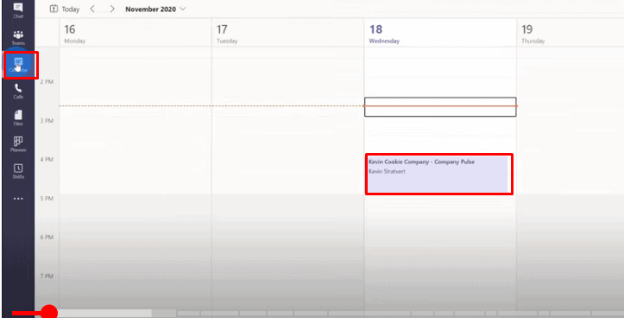Go to the previous week arrow

click(92, 9)
